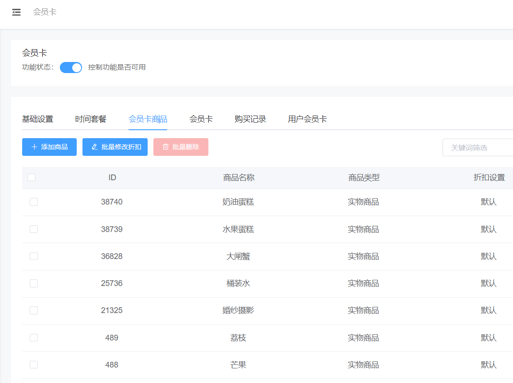Open the 购买记录 tab
Image resolution: width=513 pixels, height=383 pixels.
click(x=250, y=119)
